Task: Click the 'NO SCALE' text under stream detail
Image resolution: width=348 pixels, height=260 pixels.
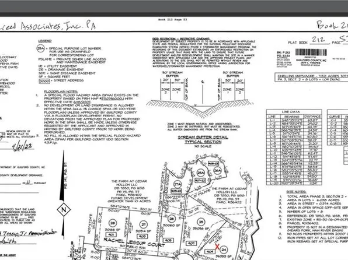Action: [x=203, y=146]
